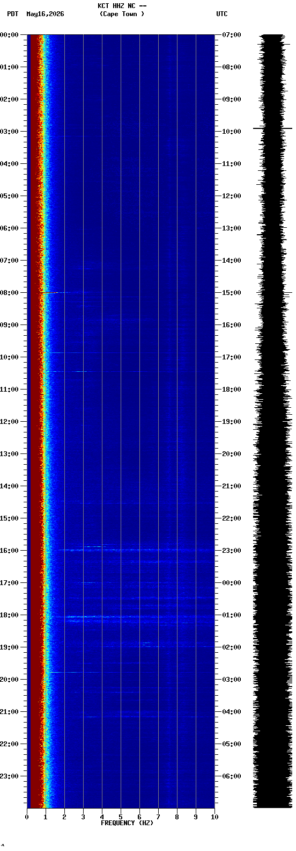This screenshot has width=296, height=851.
Task: Click the PDT time label 20:00
Action: point(10,680)
